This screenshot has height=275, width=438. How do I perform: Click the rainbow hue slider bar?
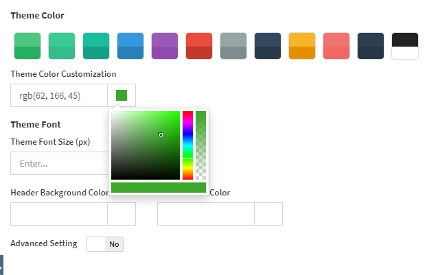tap(187, 145)
